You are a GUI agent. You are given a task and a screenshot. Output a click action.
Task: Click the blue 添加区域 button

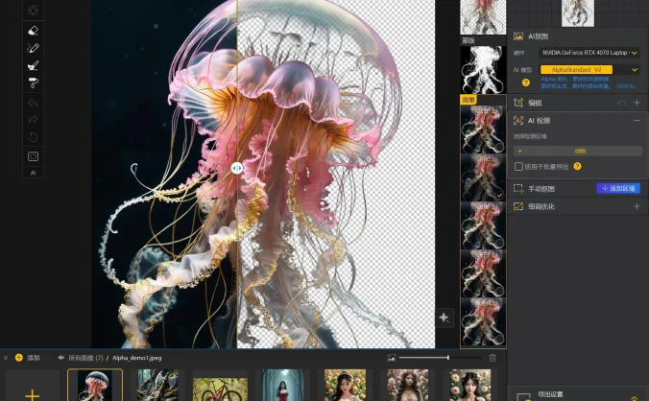point(618,189)
